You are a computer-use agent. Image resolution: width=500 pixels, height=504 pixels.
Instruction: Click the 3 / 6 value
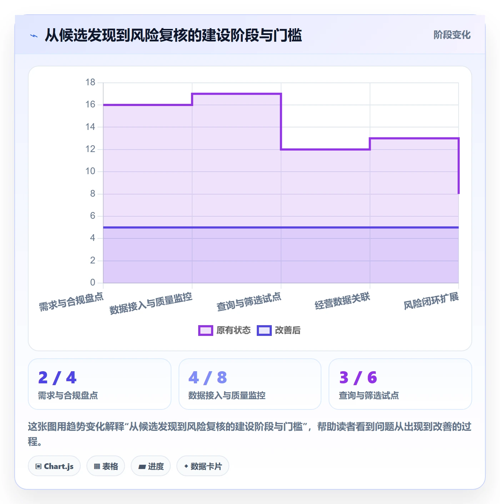coord(358,378)
